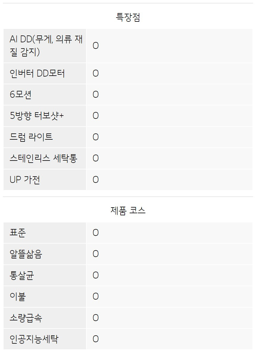
Task: Select the 인공지능세탁 course label
Action: pos(34,339)
